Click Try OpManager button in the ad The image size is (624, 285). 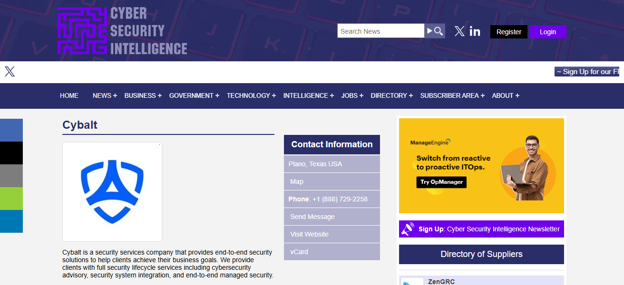coord(441,182)
